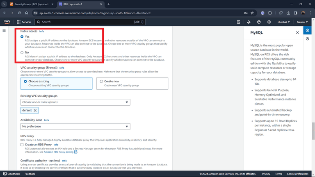Click the site information icon in the address bar
Image resolution: width=315 pixels, height=177 pixels.
[35, 13]
